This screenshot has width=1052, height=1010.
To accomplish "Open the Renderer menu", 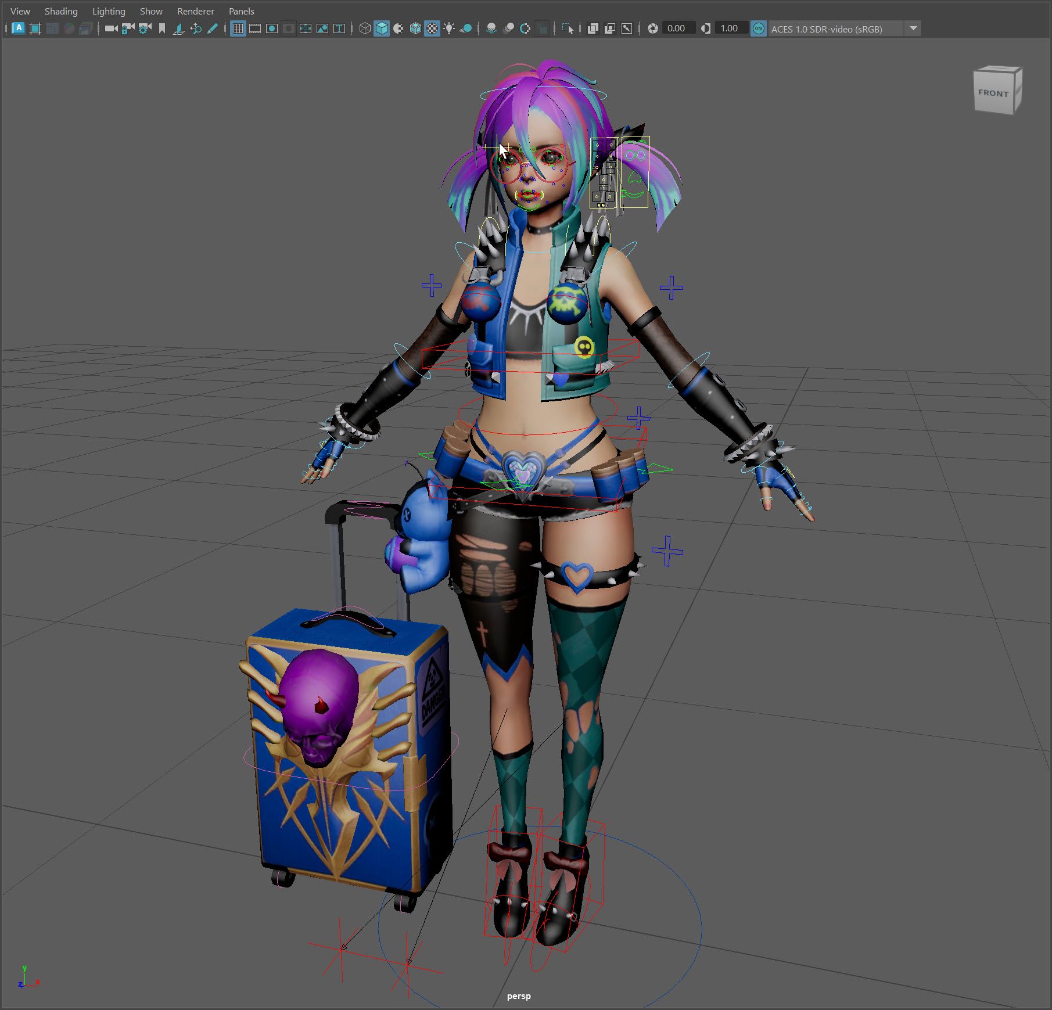I will (196, 11).
